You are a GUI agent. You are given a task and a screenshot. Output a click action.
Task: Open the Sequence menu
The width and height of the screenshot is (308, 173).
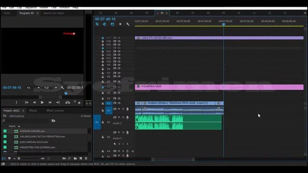click(31, 8)
